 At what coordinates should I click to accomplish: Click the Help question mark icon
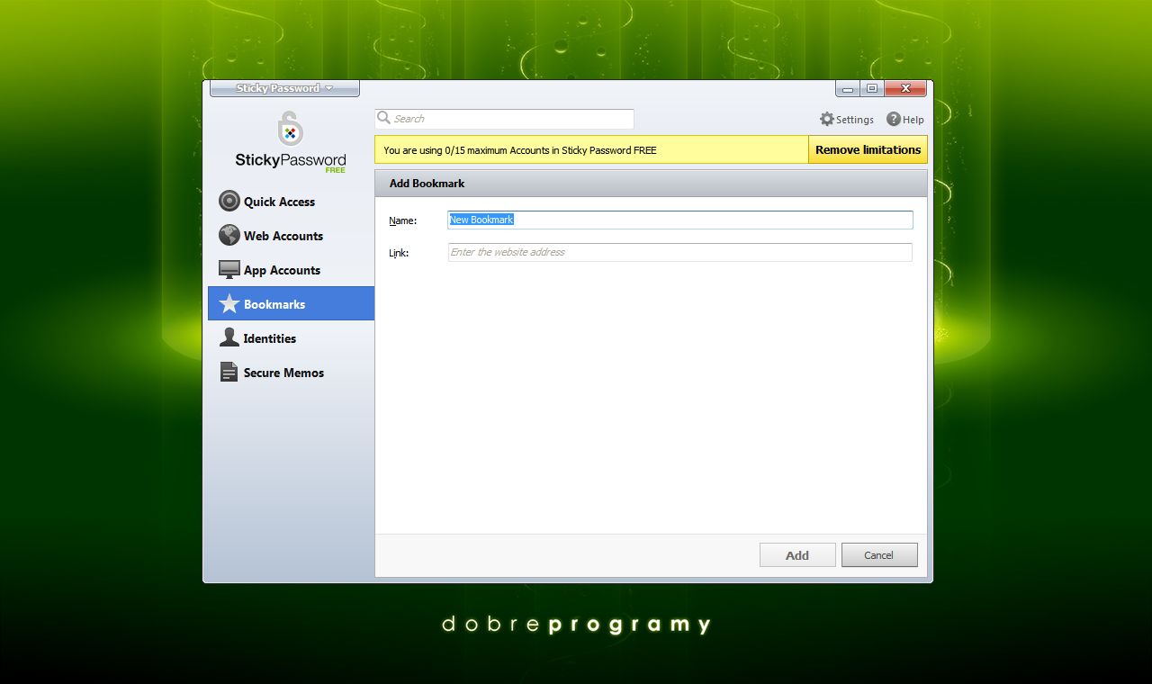coord(894,119)
